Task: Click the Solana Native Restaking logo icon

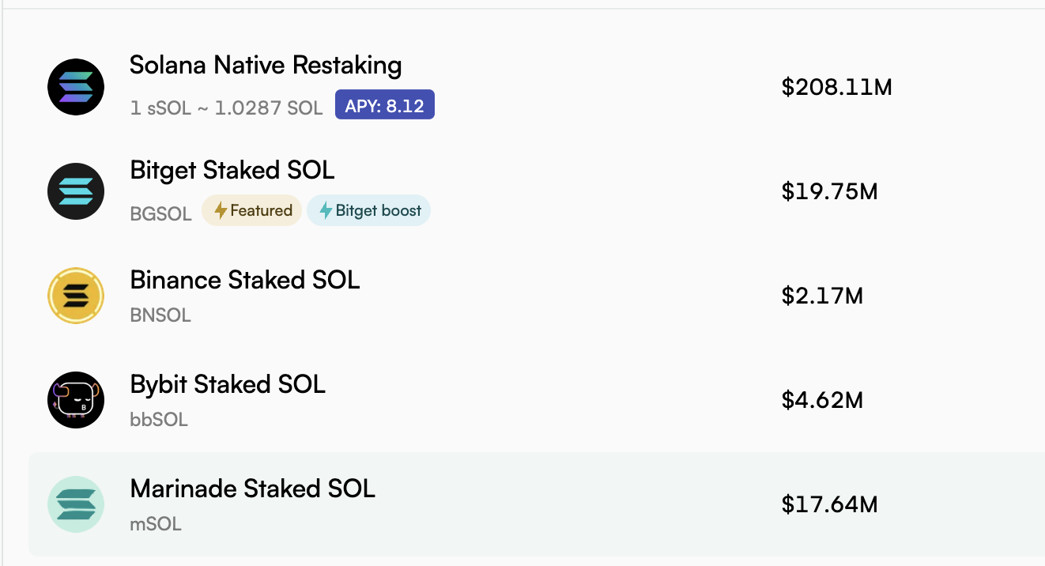Action: [76, 87]
